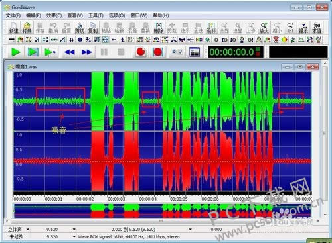This screenshot has width=332, height=243.
Task: Open the 帮助(H) menu
Action: (x=161, y=15)
